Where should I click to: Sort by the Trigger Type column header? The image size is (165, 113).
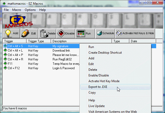click(39, 41)
